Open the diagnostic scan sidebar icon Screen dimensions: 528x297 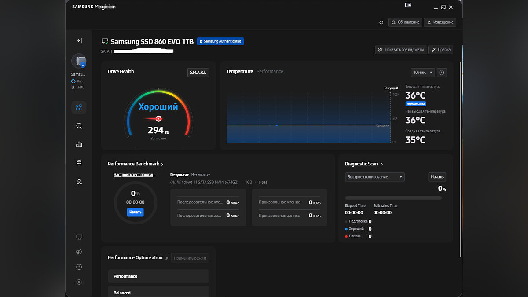click(x=79, y=126)
